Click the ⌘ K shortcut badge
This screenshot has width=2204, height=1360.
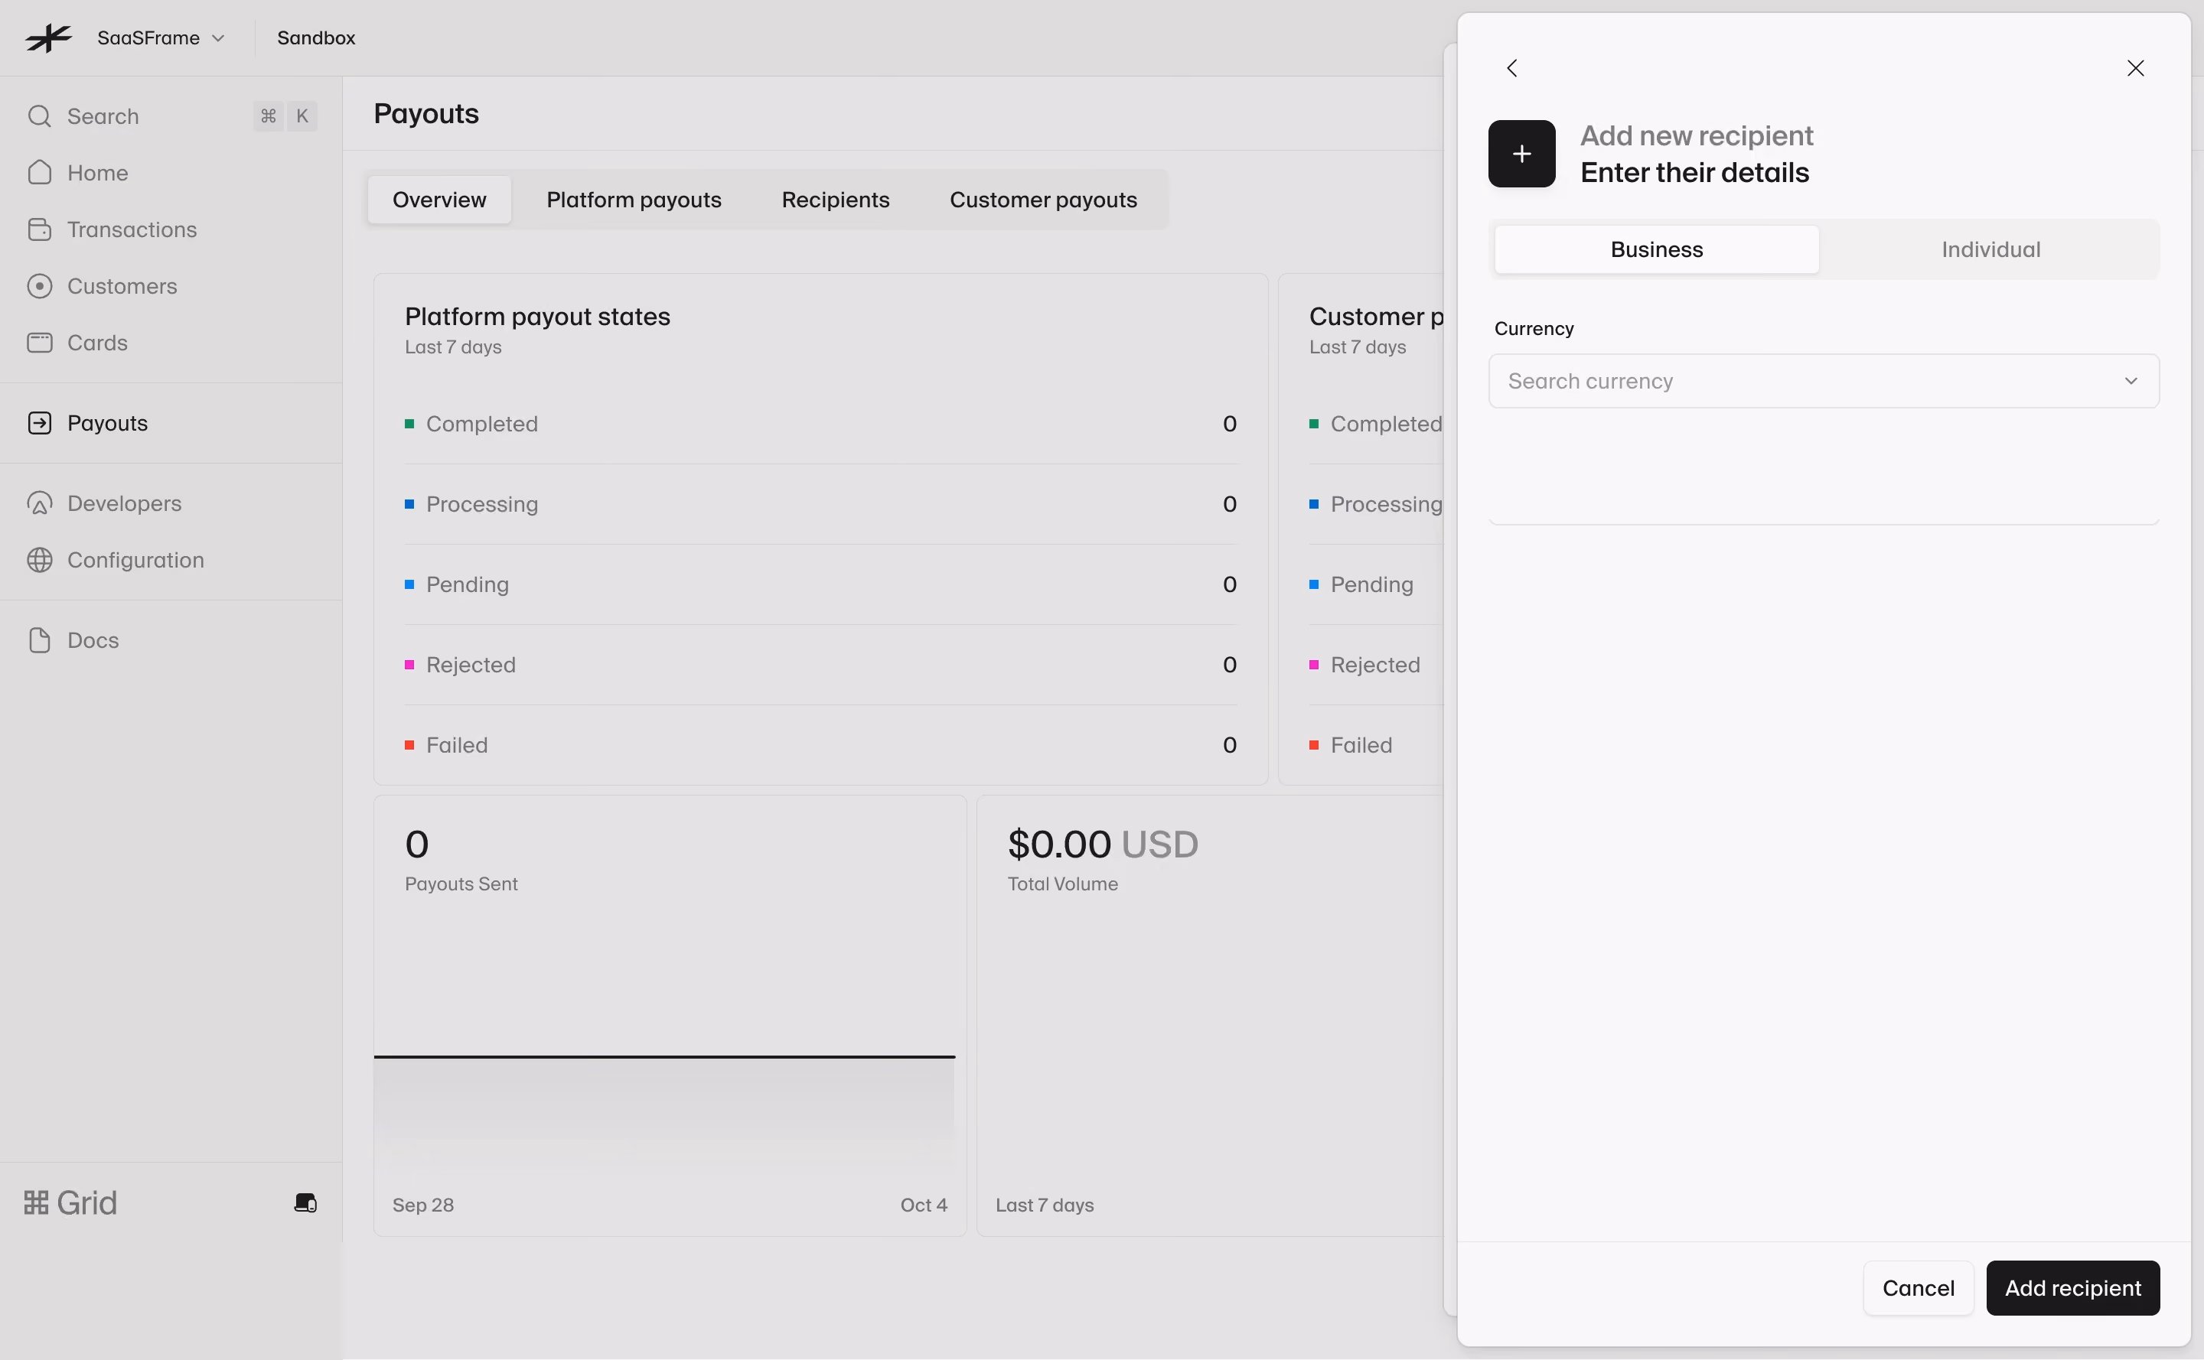pyautogui.click(x=285, y=116)
